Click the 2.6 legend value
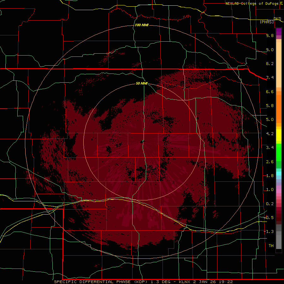The height and width of the screenshot is (284, 284). click(x=270, y=162)
